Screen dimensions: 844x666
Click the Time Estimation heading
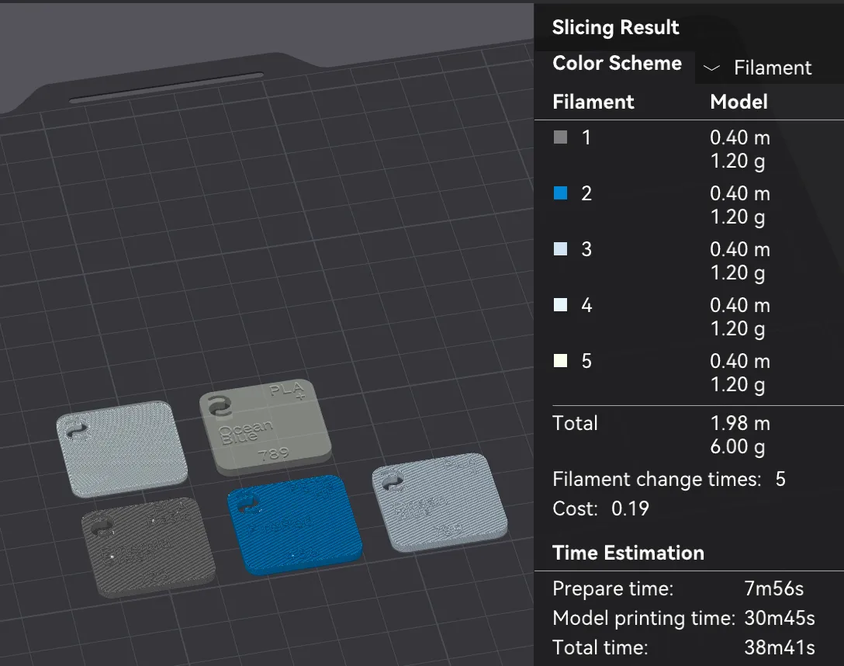coord(628,553)
